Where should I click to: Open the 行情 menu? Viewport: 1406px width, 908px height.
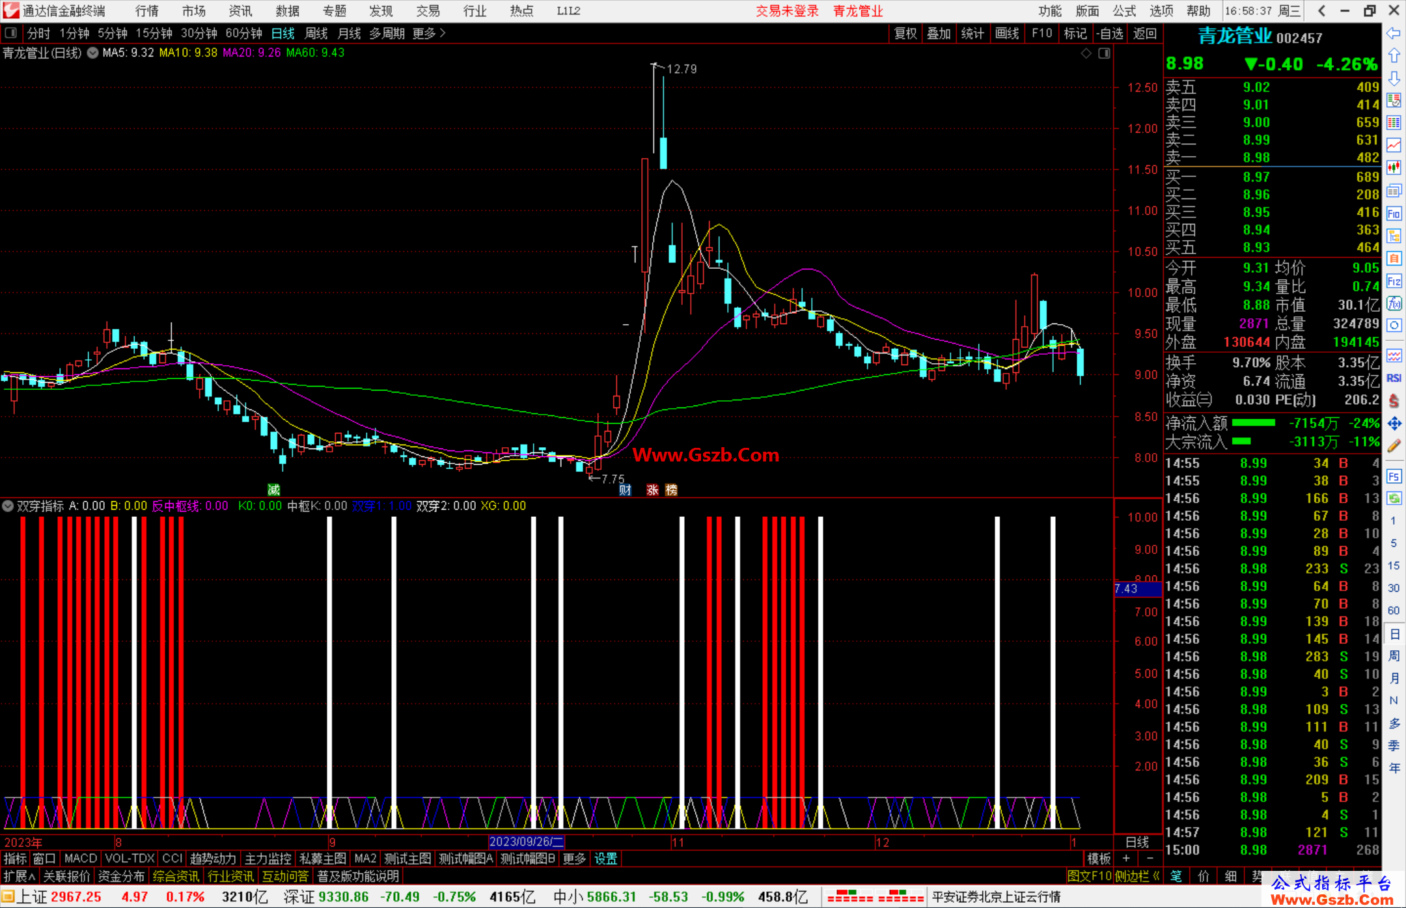(147, 11)
